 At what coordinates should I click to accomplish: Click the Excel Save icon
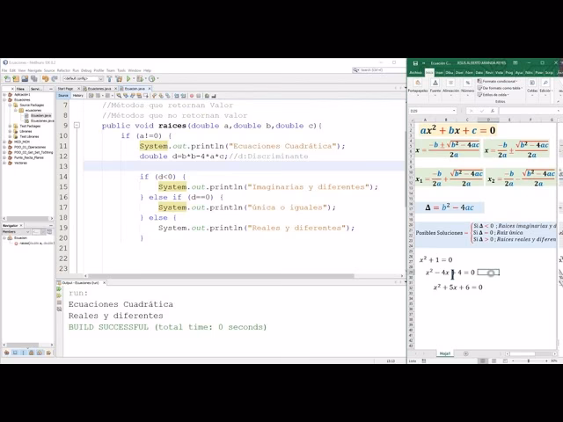(413, 62)
